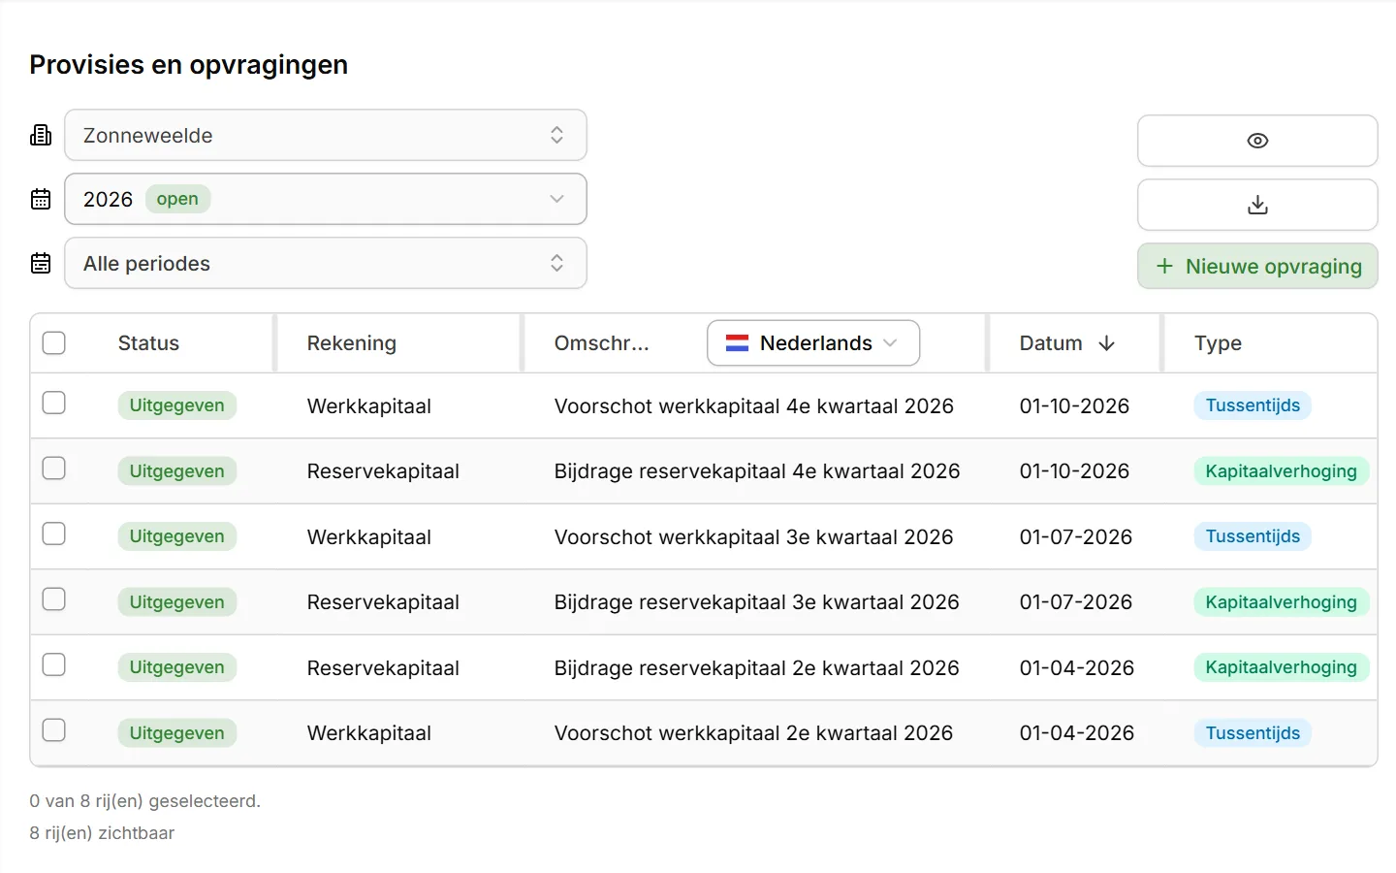The width and height of the screenshot is (1396, 873).
Task: Click 'Bijdrage reservekapitaal 3e kwartaal 2026' text
Action: [757, 602]
